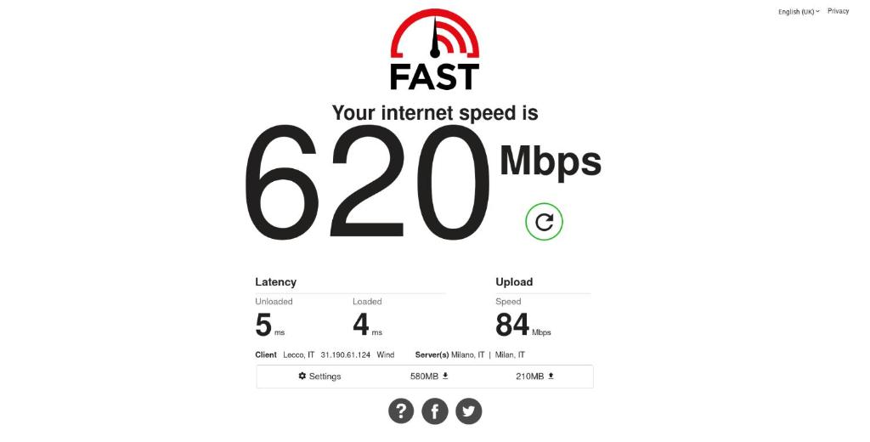Click the Settings gear icon
The height and width of the screenshot is (442, 870).
click(x=302, y=376)
